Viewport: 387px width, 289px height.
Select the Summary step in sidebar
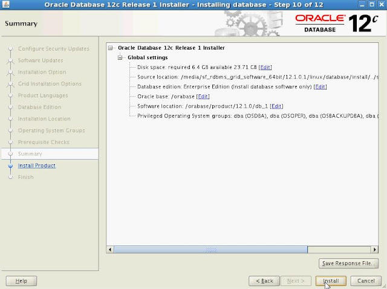tap(30, 154)
